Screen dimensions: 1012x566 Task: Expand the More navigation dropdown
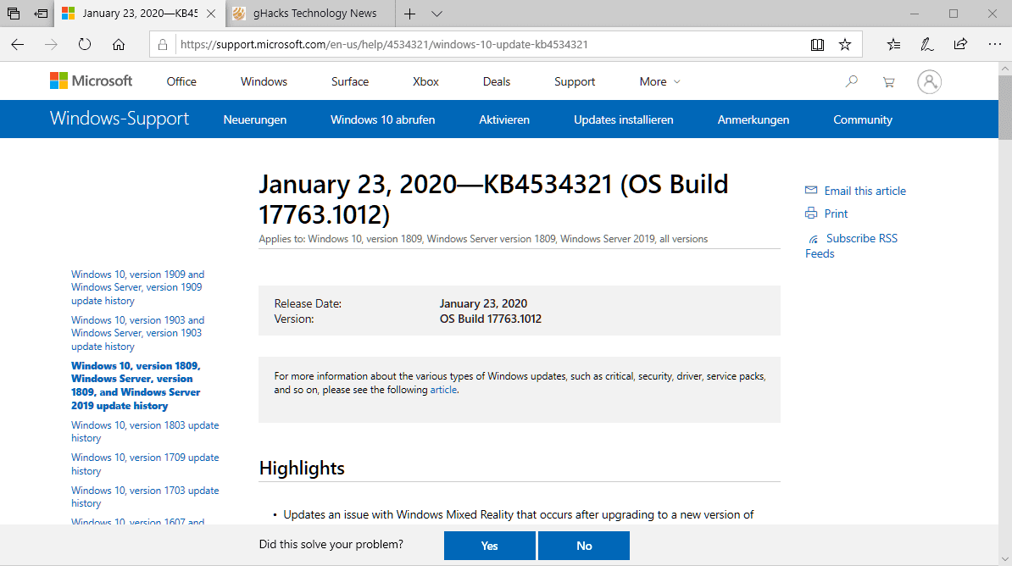[659, 80]
